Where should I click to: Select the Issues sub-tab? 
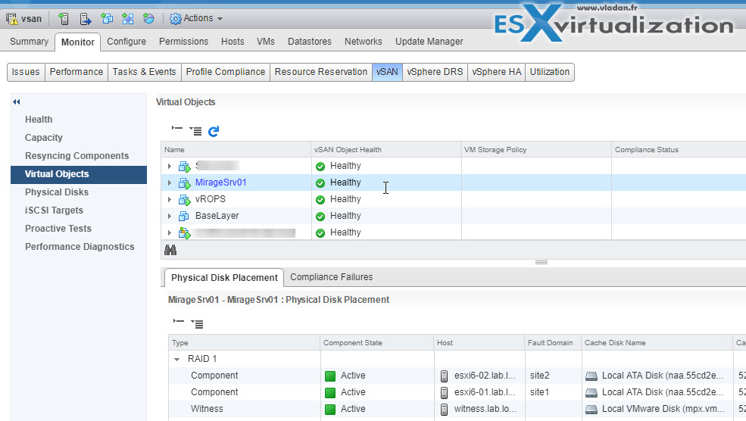26,72
